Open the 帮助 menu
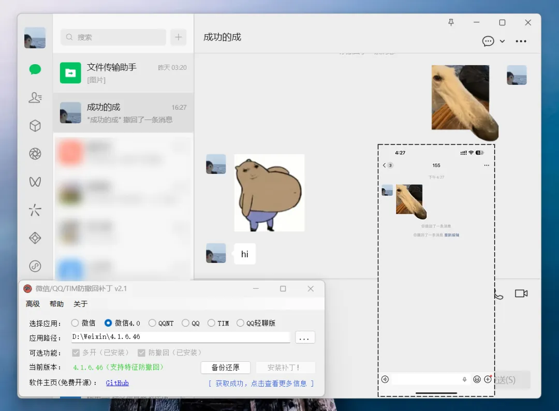The image size is (559, 411). click(56, 304)
